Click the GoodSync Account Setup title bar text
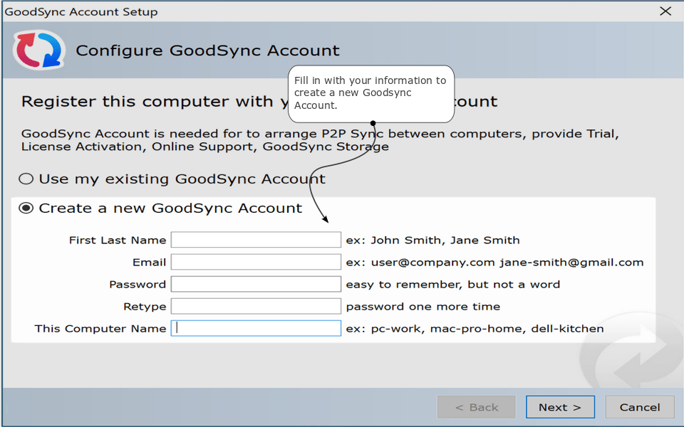 point(81,11)
